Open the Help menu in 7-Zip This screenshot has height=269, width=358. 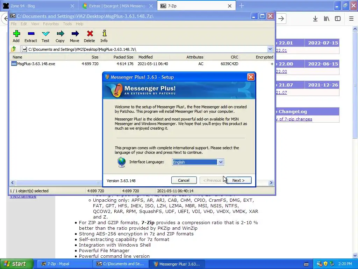(79, 24)
